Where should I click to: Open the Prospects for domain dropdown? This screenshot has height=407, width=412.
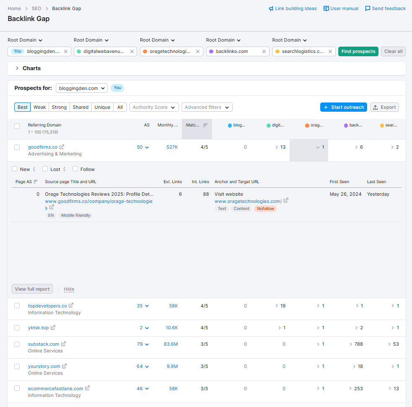[81, 88]
